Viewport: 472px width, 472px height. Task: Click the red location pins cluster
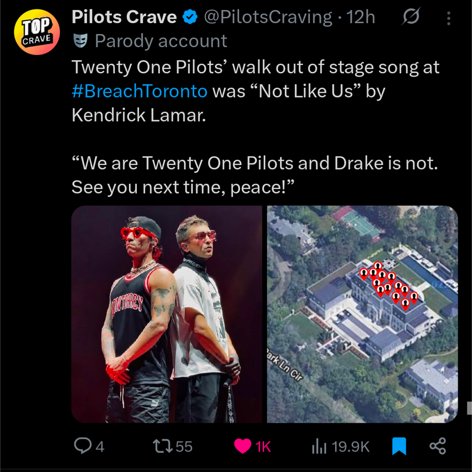389,286
